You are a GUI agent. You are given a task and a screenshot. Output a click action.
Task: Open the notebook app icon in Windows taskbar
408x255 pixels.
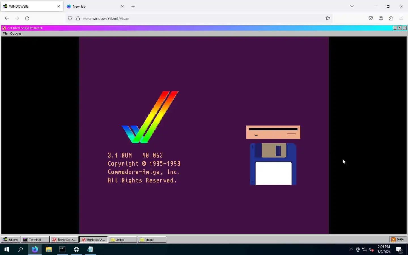(x=90, y=249)
